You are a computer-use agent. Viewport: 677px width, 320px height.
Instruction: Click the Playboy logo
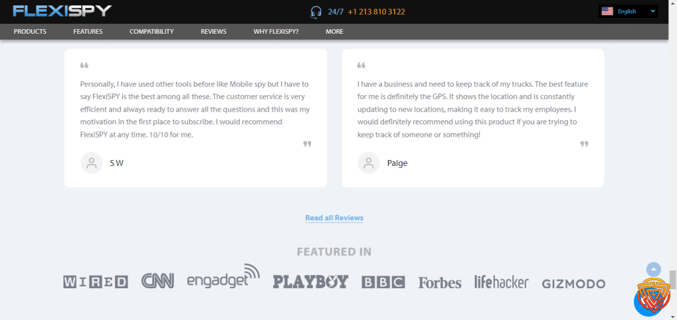pyautogui.click(x=311, y=282)
